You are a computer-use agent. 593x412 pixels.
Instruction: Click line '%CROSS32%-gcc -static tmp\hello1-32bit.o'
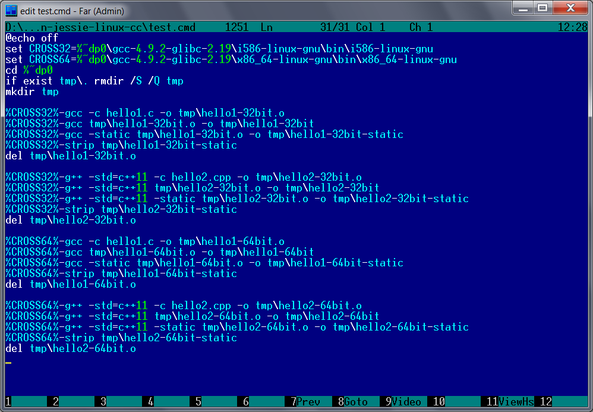click(204, 134)
